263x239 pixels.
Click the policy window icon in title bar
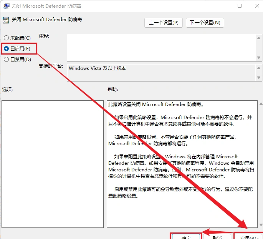tap(5, 6)
